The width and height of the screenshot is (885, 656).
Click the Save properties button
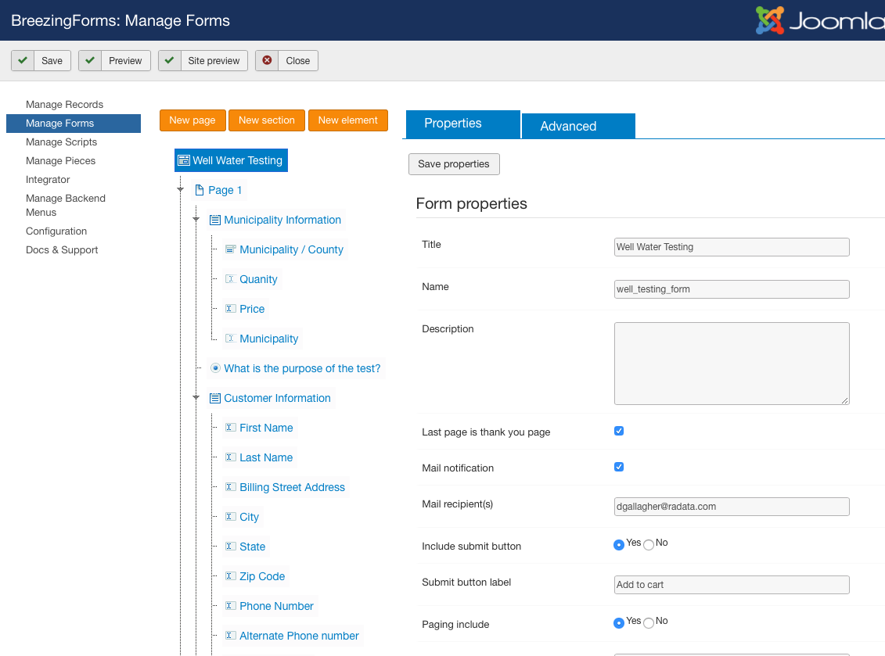click(454, 164)
